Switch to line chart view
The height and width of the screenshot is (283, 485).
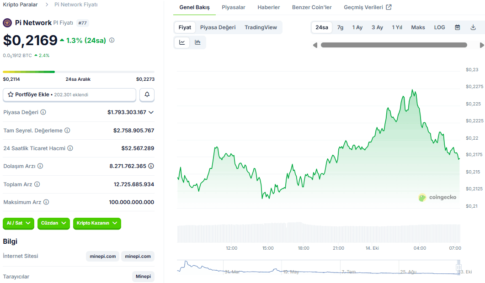click(182, 42)
